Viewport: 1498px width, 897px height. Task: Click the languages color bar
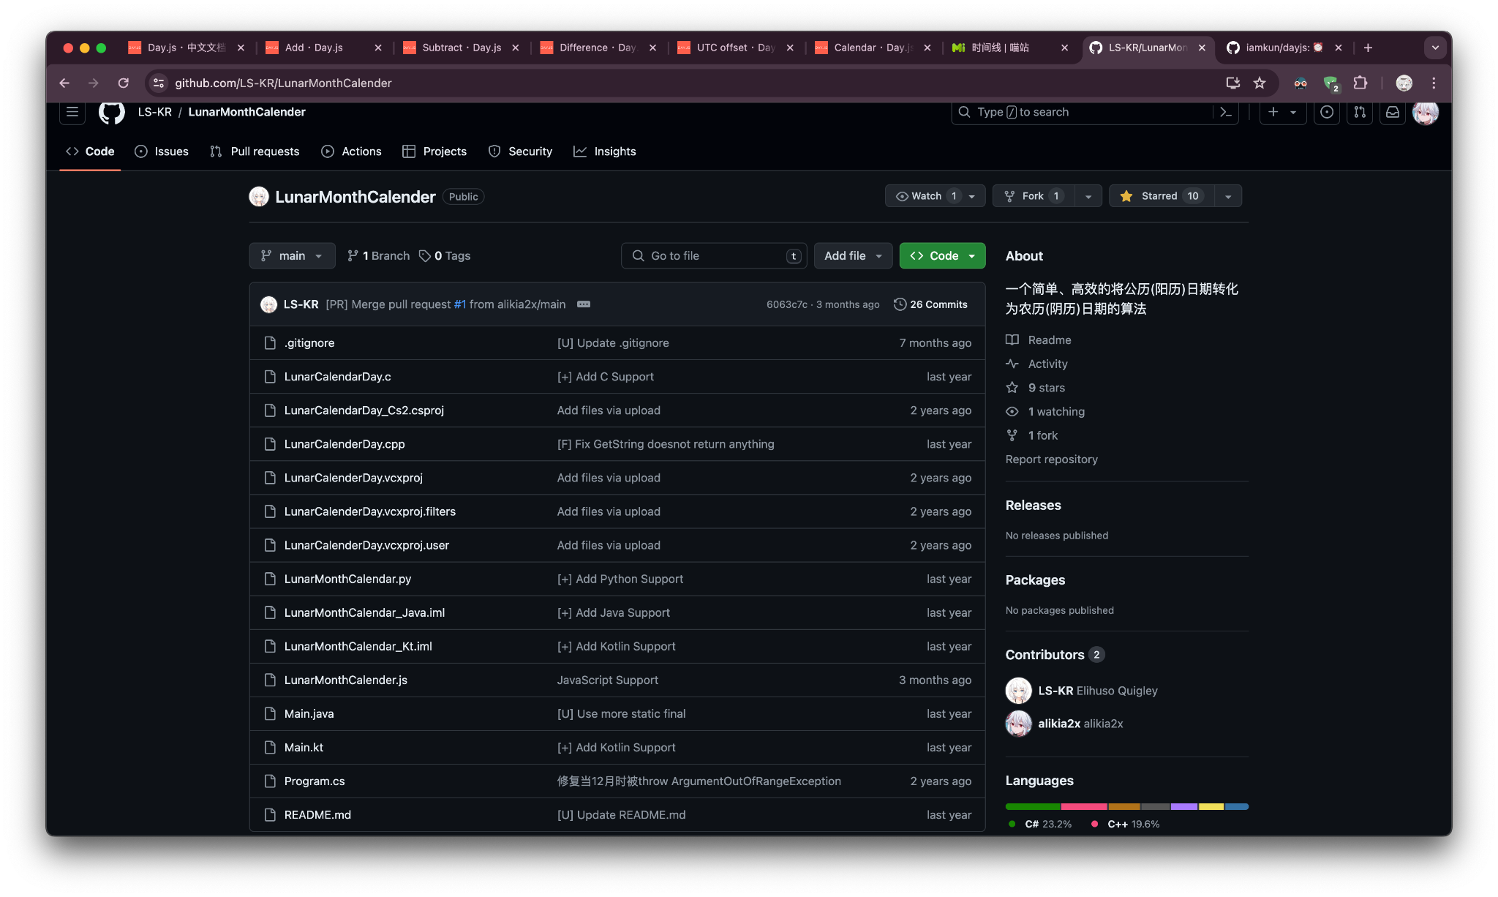[1126, 806]
